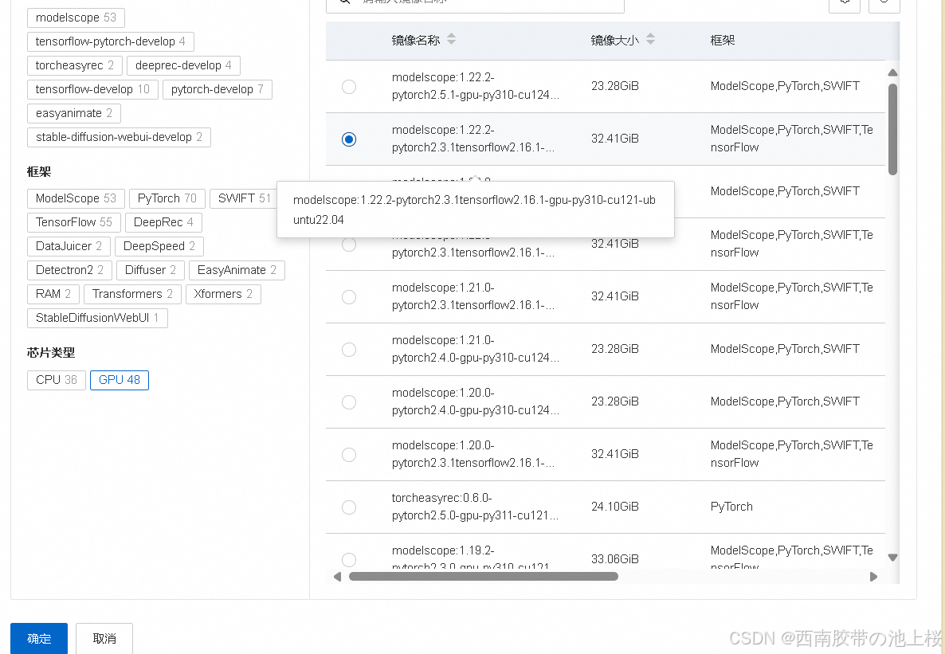Select the modelscope:1.20.0-pytorch2.3.1tensorflow2.16.1 radio button
The image size is (945, 654).
click(x=349, y=455)
